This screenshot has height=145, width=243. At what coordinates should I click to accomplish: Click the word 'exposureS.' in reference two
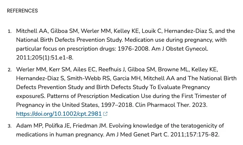point(31,96)
